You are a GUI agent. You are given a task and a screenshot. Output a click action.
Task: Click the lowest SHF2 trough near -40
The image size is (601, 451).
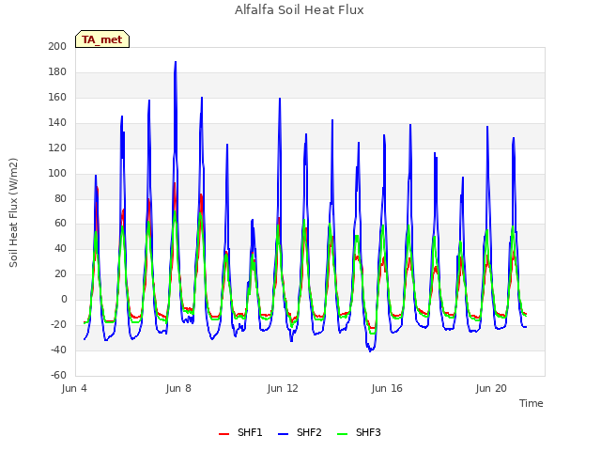(370, 350)
